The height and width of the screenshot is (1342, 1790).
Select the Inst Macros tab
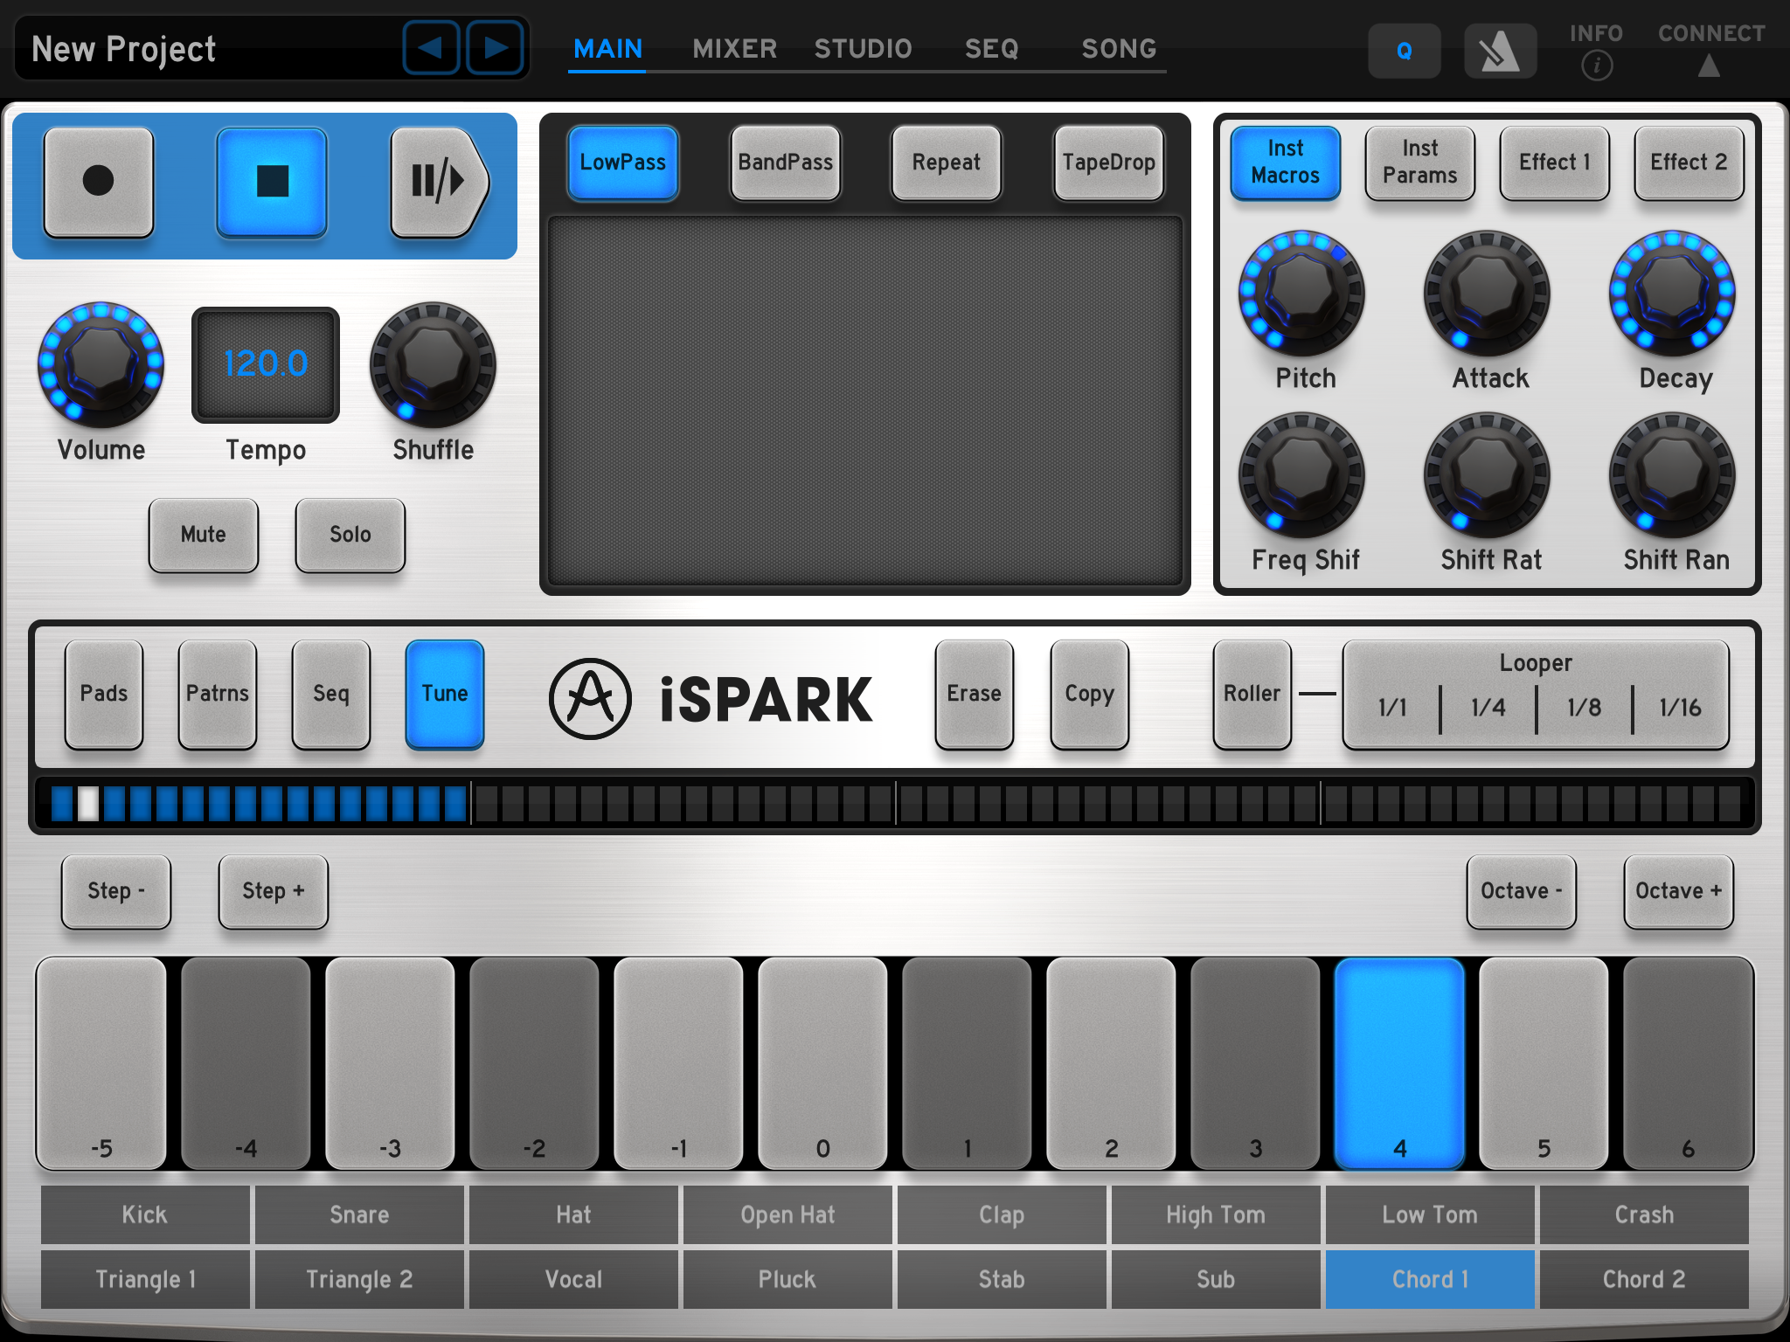point(1286,163)
